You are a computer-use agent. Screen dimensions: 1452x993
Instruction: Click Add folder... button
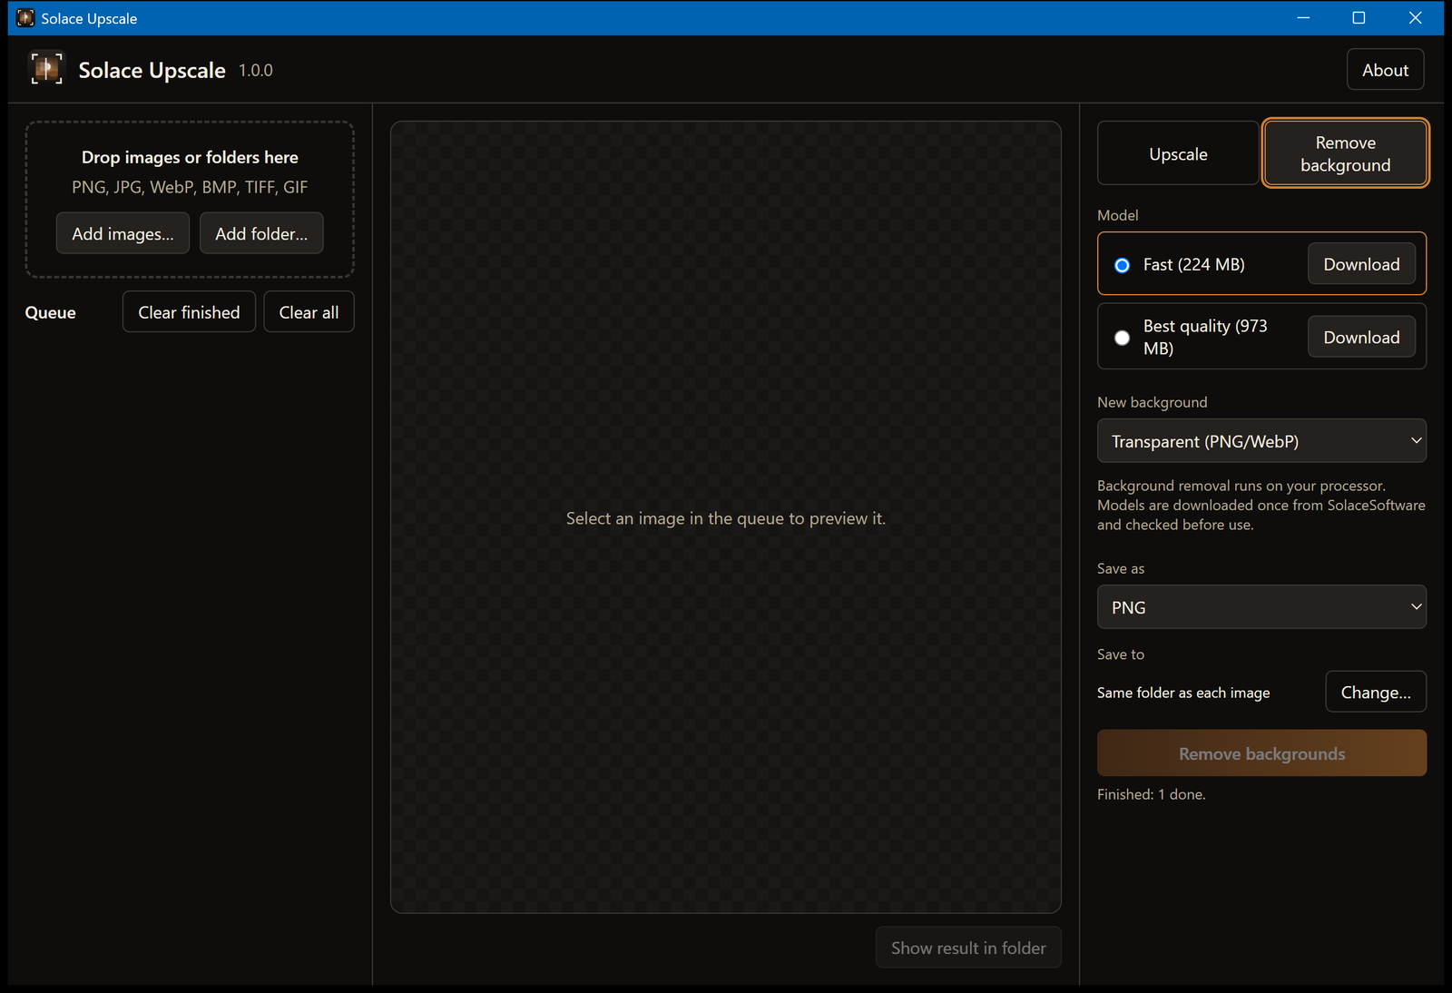coord(261,233)
